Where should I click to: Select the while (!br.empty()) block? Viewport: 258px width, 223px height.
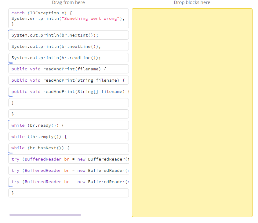point(68,136)
